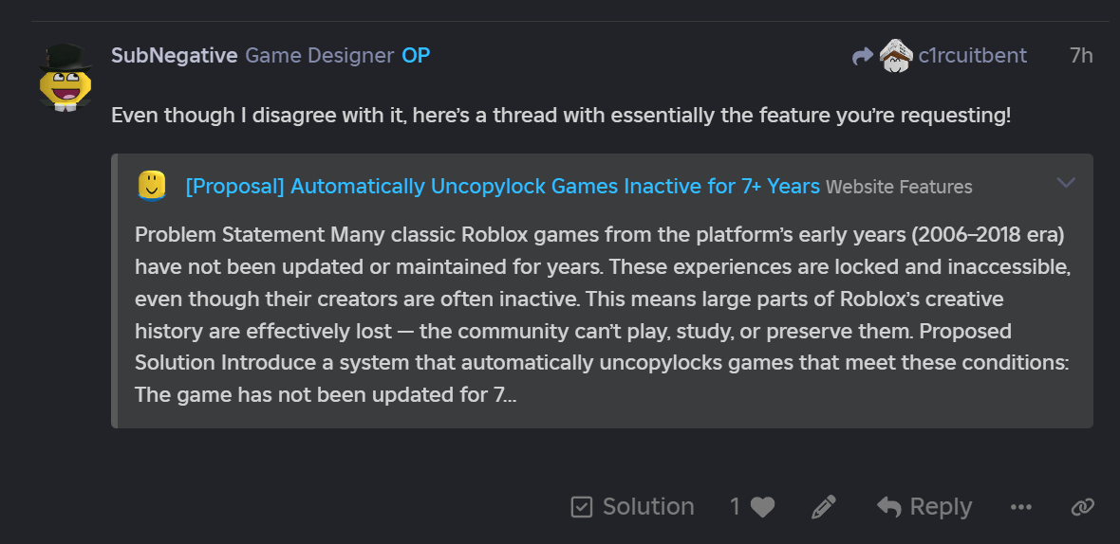Screen dimensions: 1120x544
Task: Click c1rcuitbent's small avatar icon
Action: 896,57
